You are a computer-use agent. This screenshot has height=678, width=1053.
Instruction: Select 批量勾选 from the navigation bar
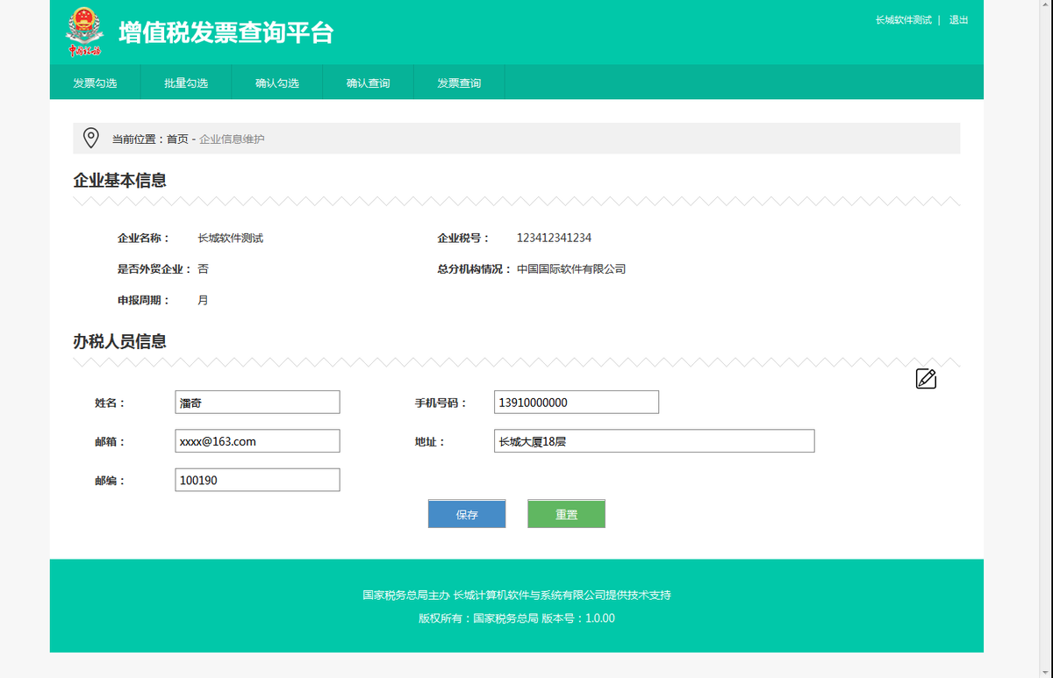186,82
